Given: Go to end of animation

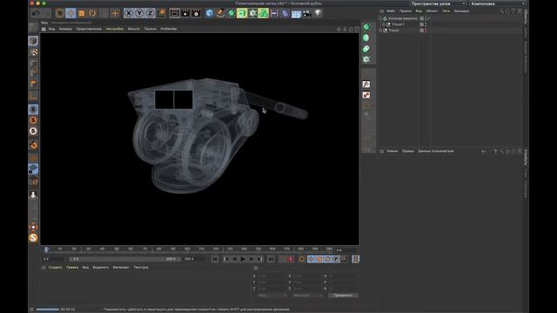Looking at the screenshot, I should tap(271, 259).
